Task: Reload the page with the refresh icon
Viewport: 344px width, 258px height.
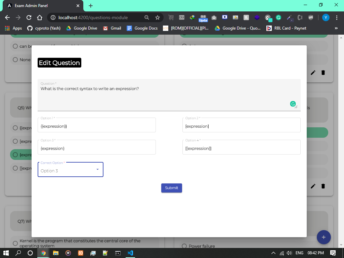Action: click(x=29, y=17)
